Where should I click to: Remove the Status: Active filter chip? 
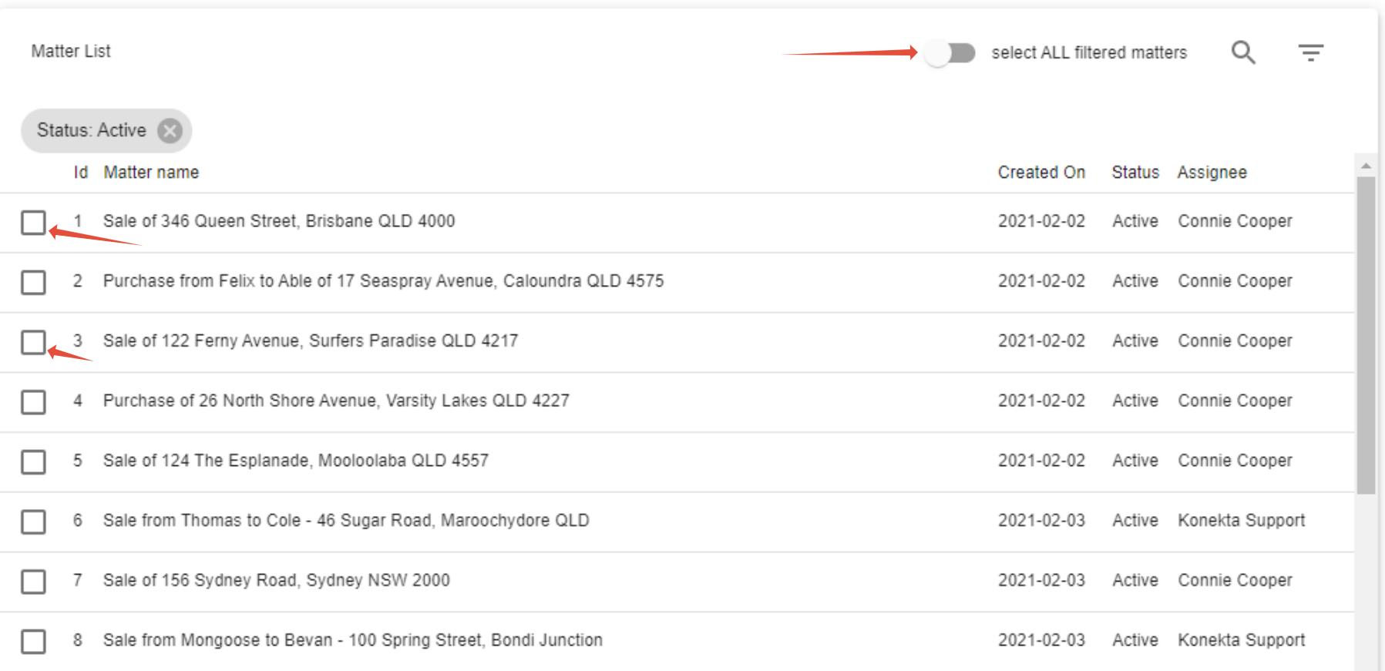click(x=170, y=131)
